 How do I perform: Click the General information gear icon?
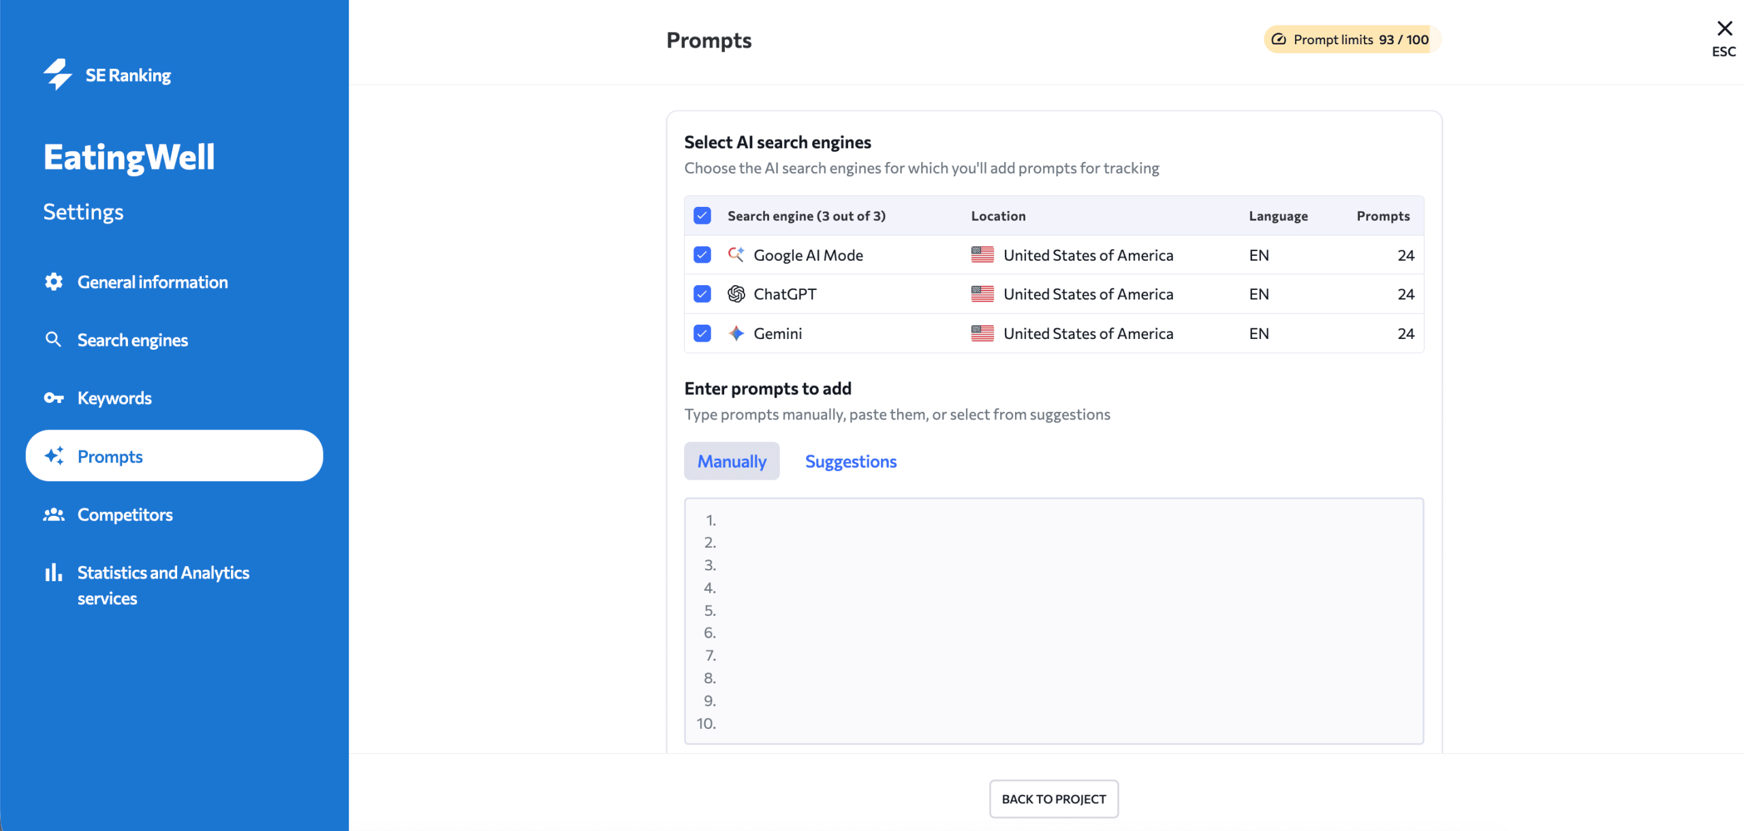coord(53,281)
